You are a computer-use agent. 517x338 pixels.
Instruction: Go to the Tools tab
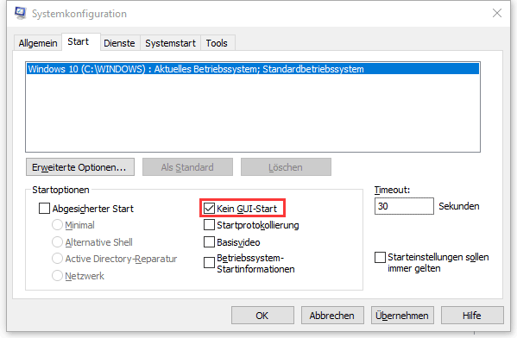[x=217, y=43]
